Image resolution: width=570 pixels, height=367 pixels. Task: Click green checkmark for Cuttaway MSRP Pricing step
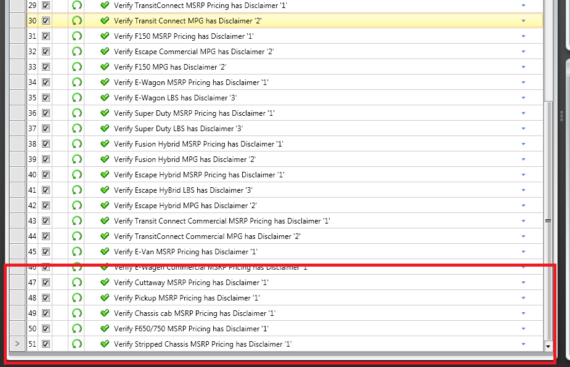pyautogui.click(x=105, y=281)
